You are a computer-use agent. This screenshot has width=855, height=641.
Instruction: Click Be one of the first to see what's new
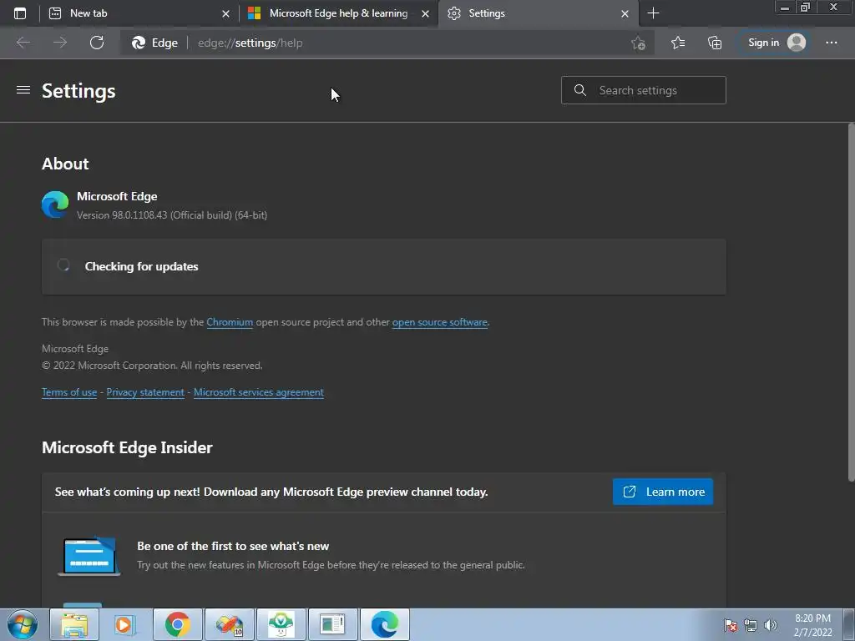[x=233, y=546]
